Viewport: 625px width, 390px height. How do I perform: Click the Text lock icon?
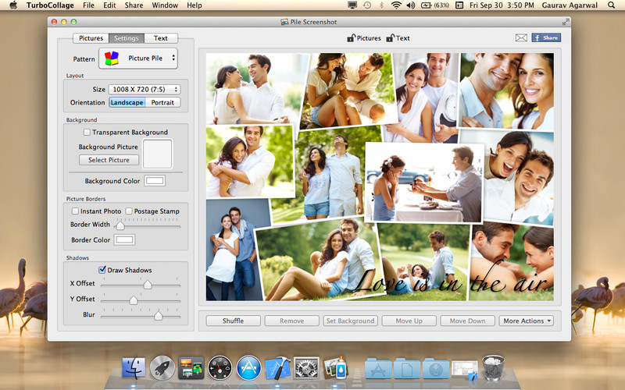[x=391, y=37]
